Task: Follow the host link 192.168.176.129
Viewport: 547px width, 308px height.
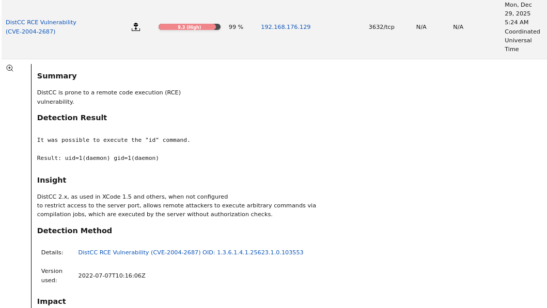Action: pos(286,27)
